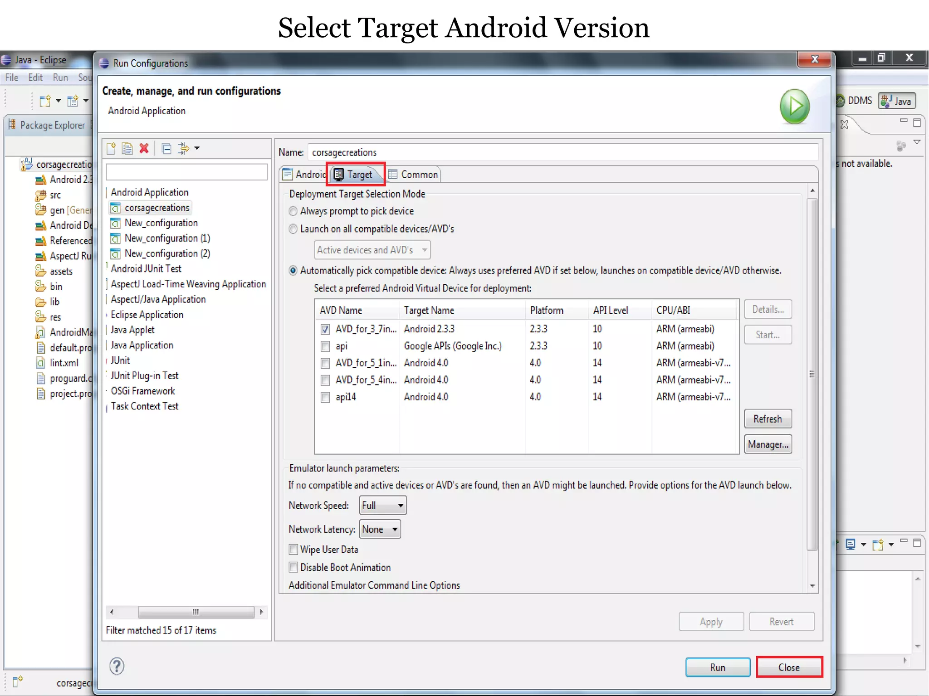Switch to the Android tab
Screen dimensions: 929x696
point(304,175)
